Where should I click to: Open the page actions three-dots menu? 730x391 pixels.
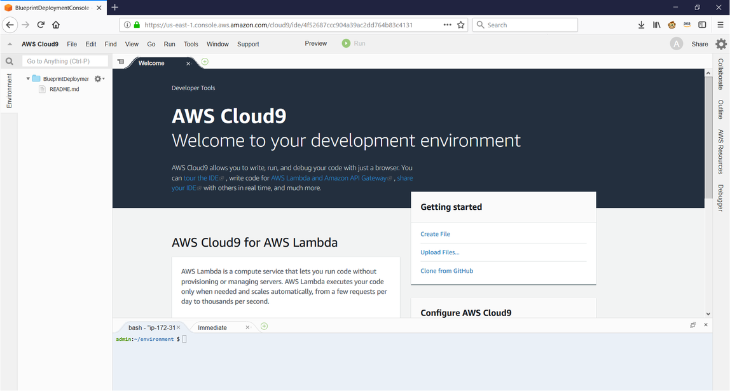coord(448,25)
